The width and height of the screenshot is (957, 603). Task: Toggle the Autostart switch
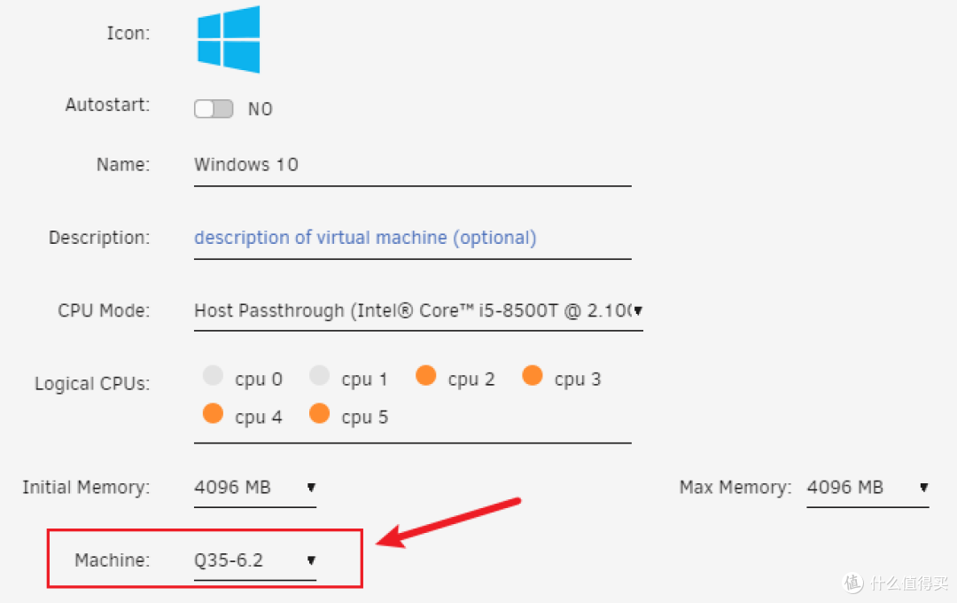(214, 109)
